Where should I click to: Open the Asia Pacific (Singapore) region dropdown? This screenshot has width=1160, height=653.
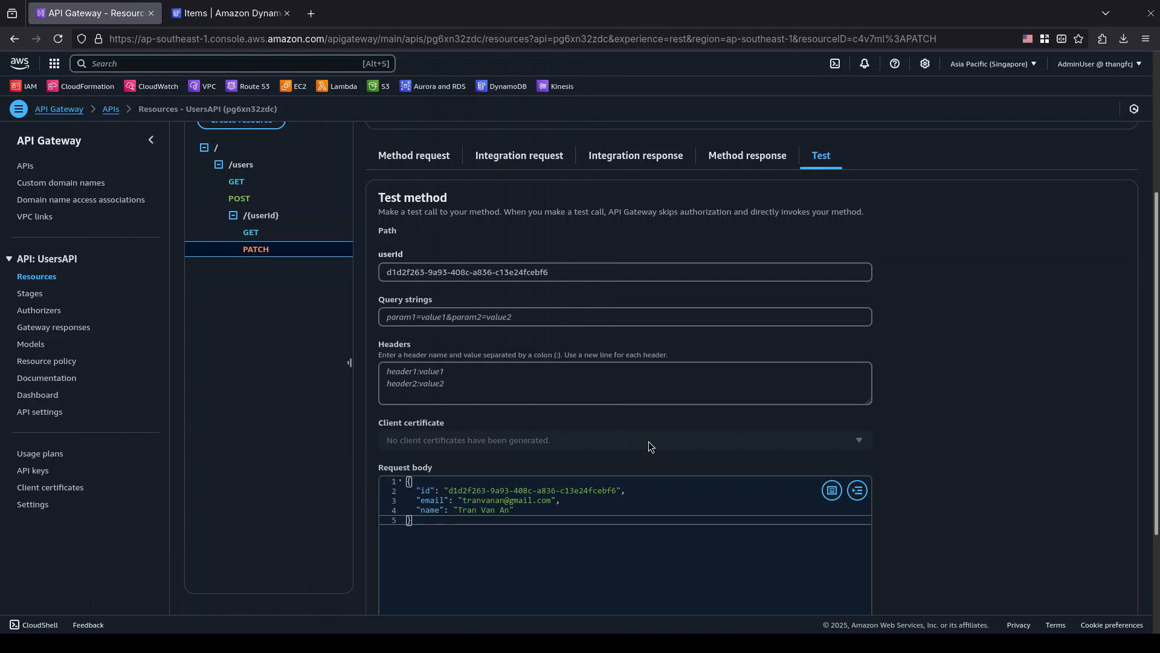point(993,63)
